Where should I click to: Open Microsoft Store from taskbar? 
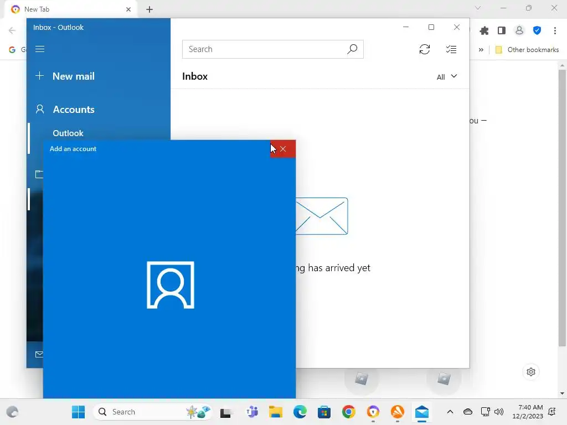tap(324, 412)
